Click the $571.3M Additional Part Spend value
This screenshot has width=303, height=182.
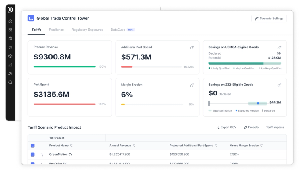click(136, 57)
